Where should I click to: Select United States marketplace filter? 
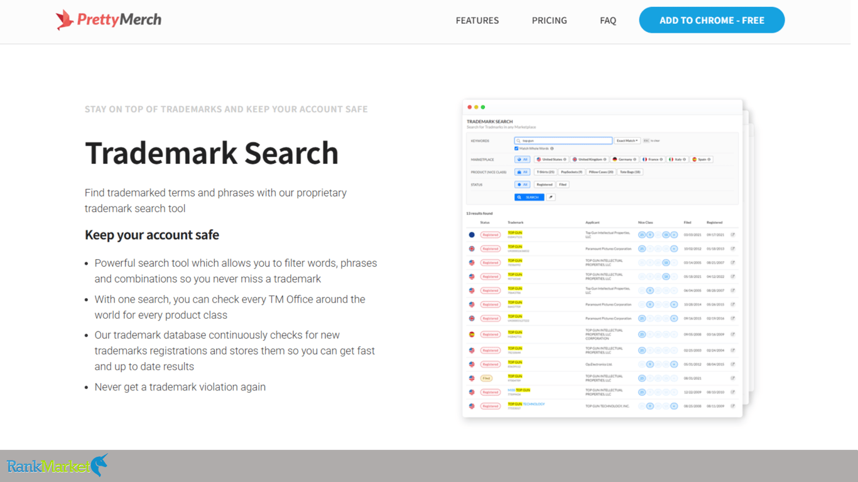coord(552,159)
